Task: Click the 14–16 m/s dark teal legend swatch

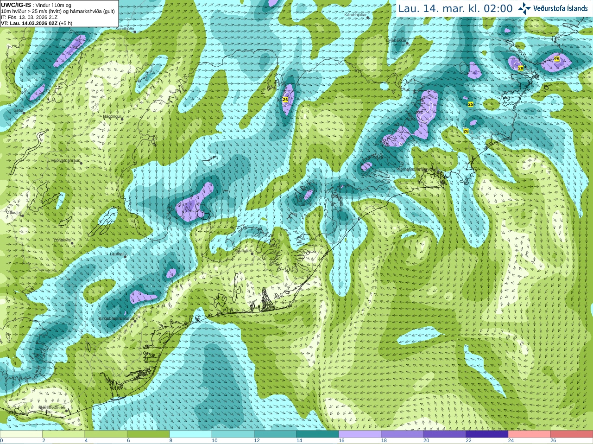Action: [x=318, y=434]
